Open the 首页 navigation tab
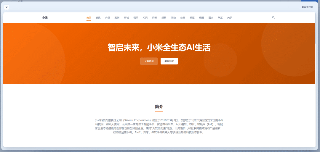Screen dimensions: 320x152 (89, 18)
